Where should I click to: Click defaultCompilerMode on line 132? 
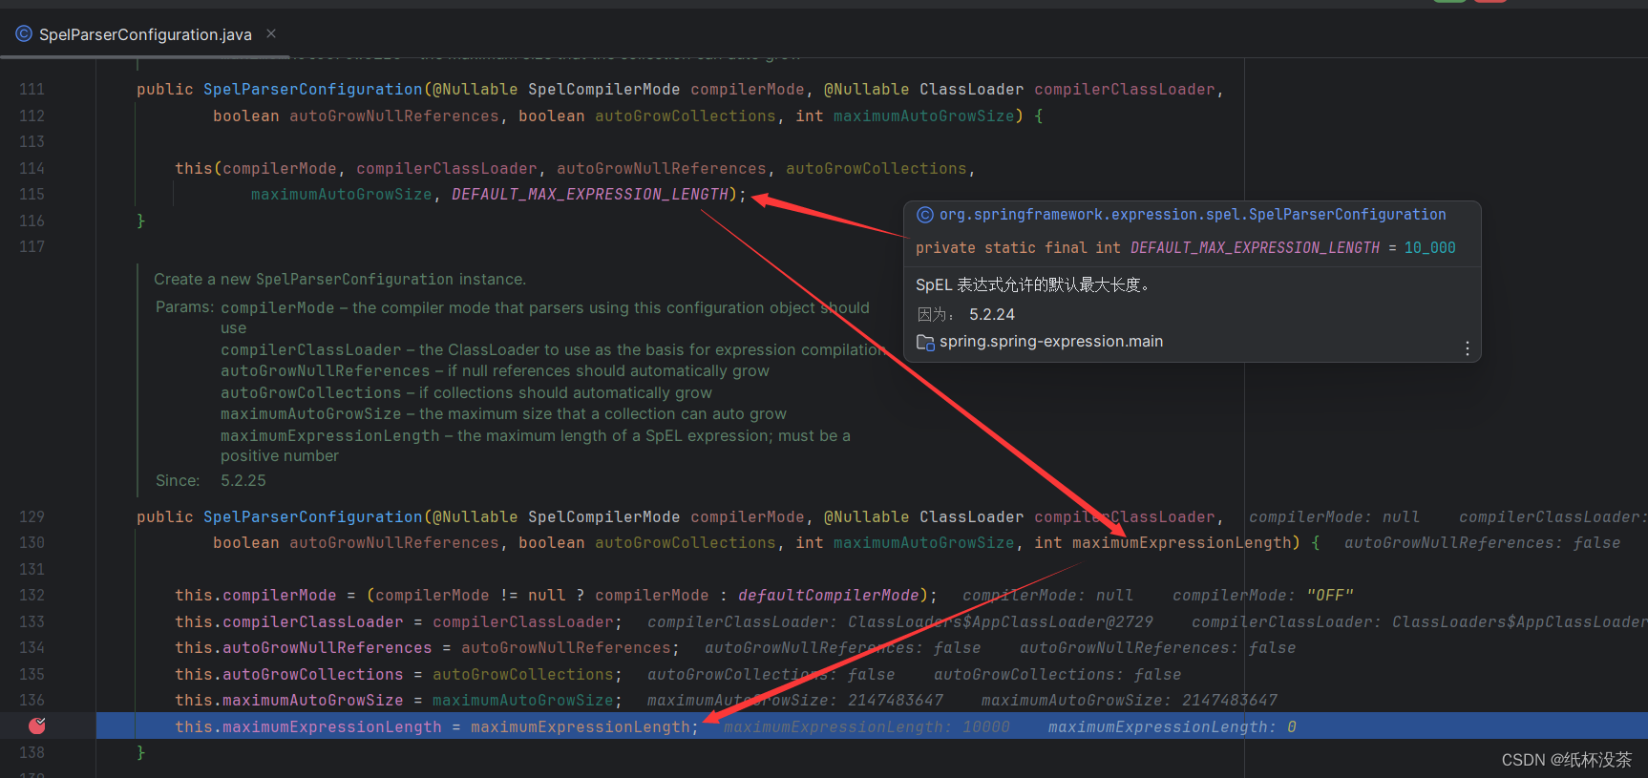pyautogui.click(x=828, y=596)
